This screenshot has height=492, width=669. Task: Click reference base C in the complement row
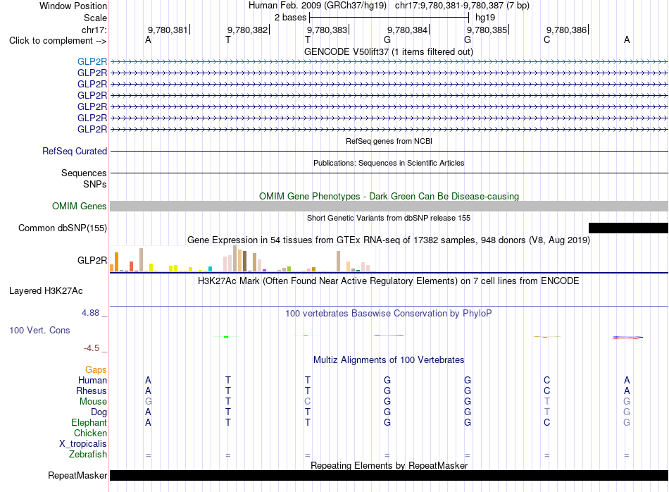[547, 40]
